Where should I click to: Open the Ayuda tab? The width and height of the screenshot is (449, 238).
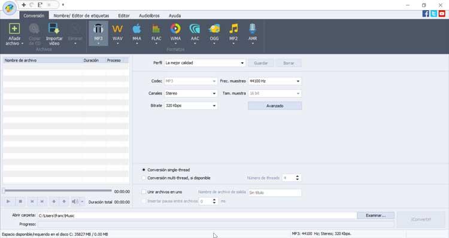175,16
